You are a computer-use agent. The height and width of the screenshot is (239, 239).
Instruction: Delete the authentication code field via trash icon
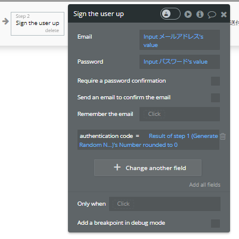(223, 136)
